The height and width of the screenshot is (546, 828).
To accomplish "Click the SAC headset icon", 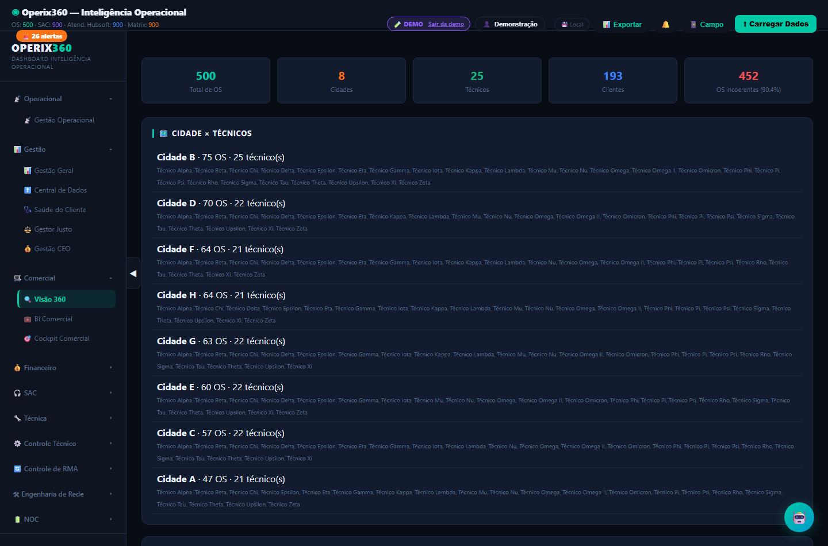I will coord(17,393).
